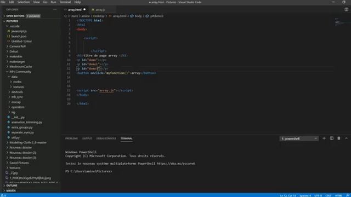This screenshot has width=351, height=197.
Task: Expand the mh_sync folder
Action: [17, 97]
